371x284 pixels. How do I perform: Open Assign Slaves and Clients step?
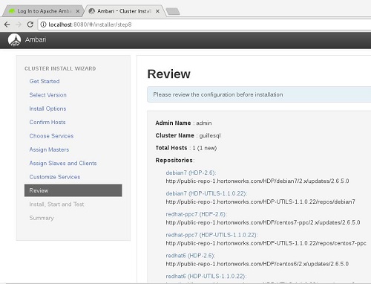coord(63,164)
